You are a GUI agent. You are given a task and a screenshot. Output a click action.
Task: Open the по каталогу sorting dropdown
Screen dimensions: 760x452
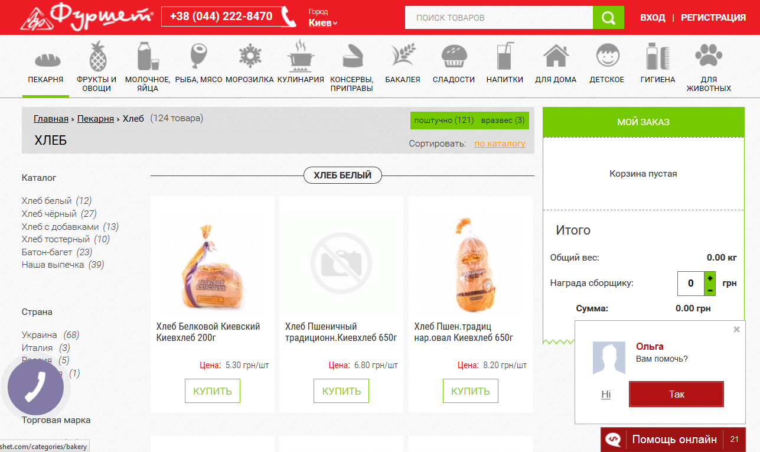click(x=500, y=144)
